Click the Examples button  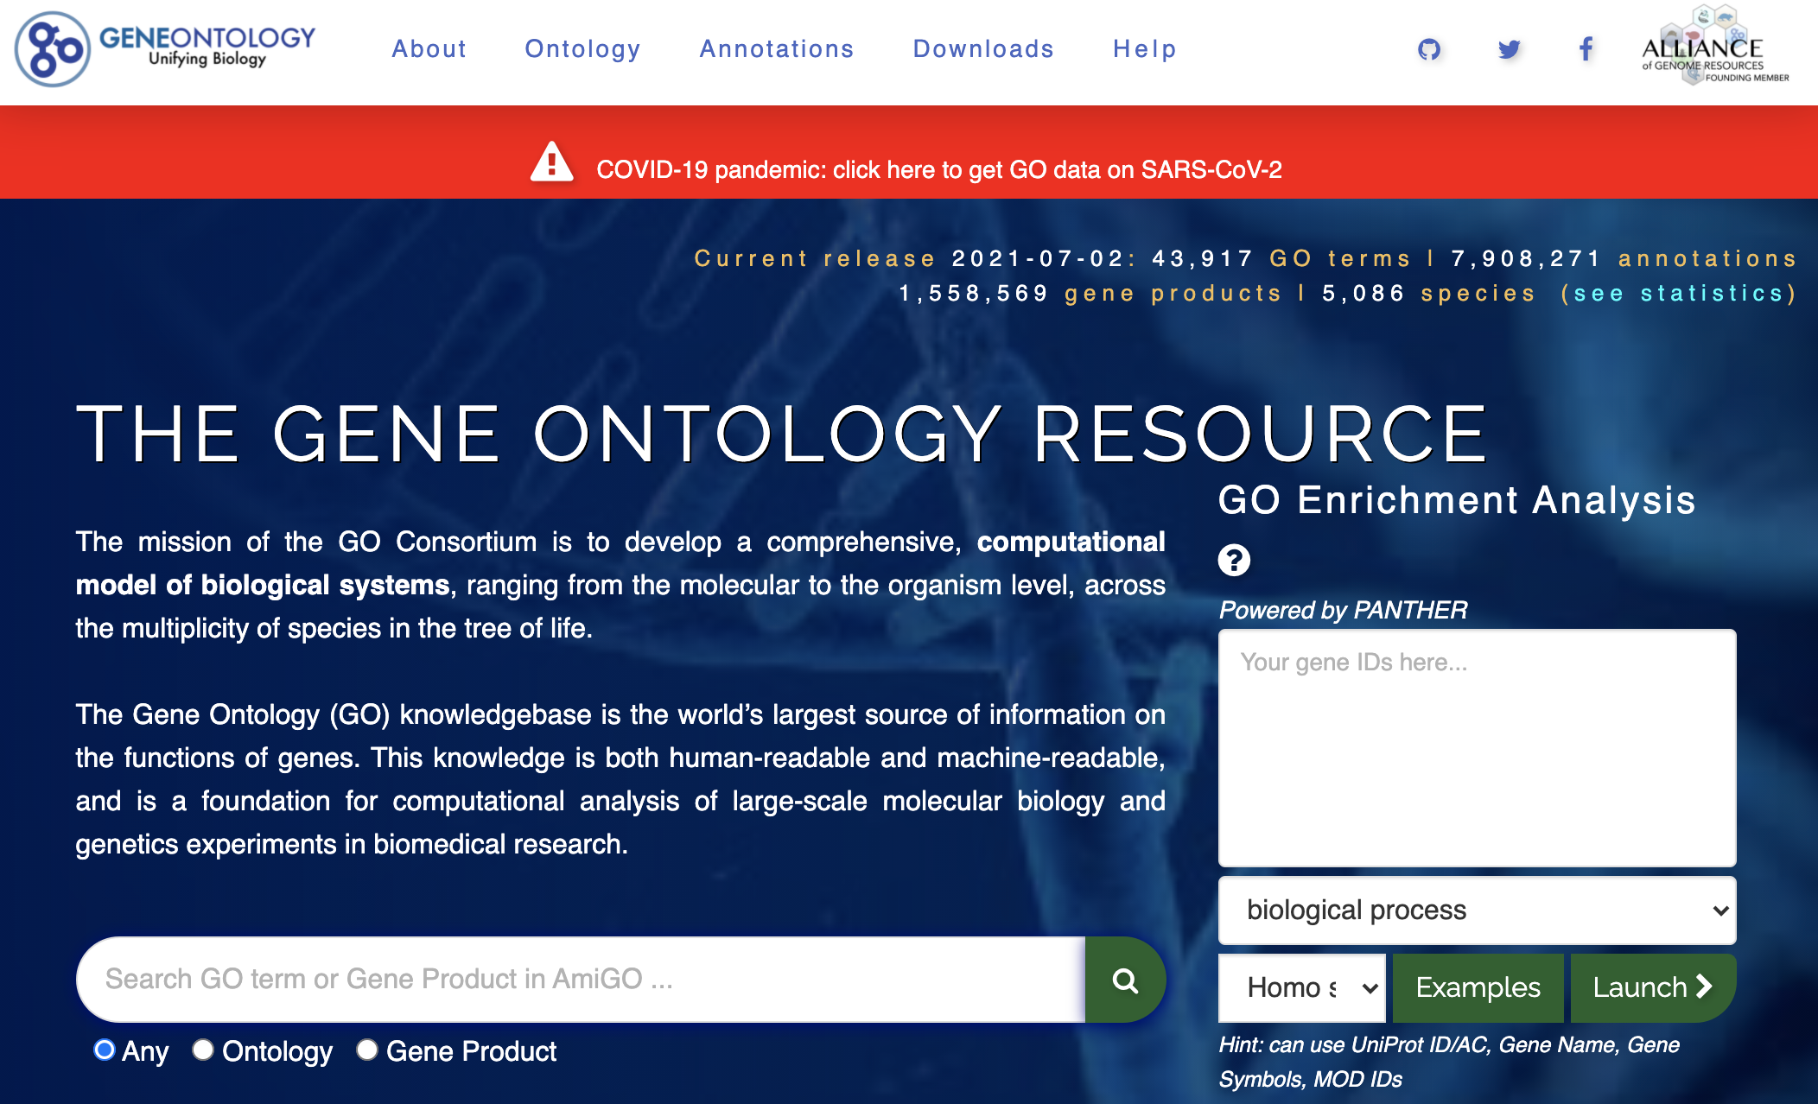[x=1478, y=987]
